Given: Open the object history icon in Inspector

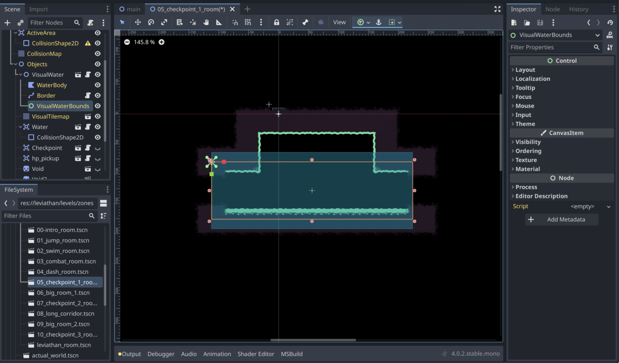Looking at the screenshot, I should point(610,23).
